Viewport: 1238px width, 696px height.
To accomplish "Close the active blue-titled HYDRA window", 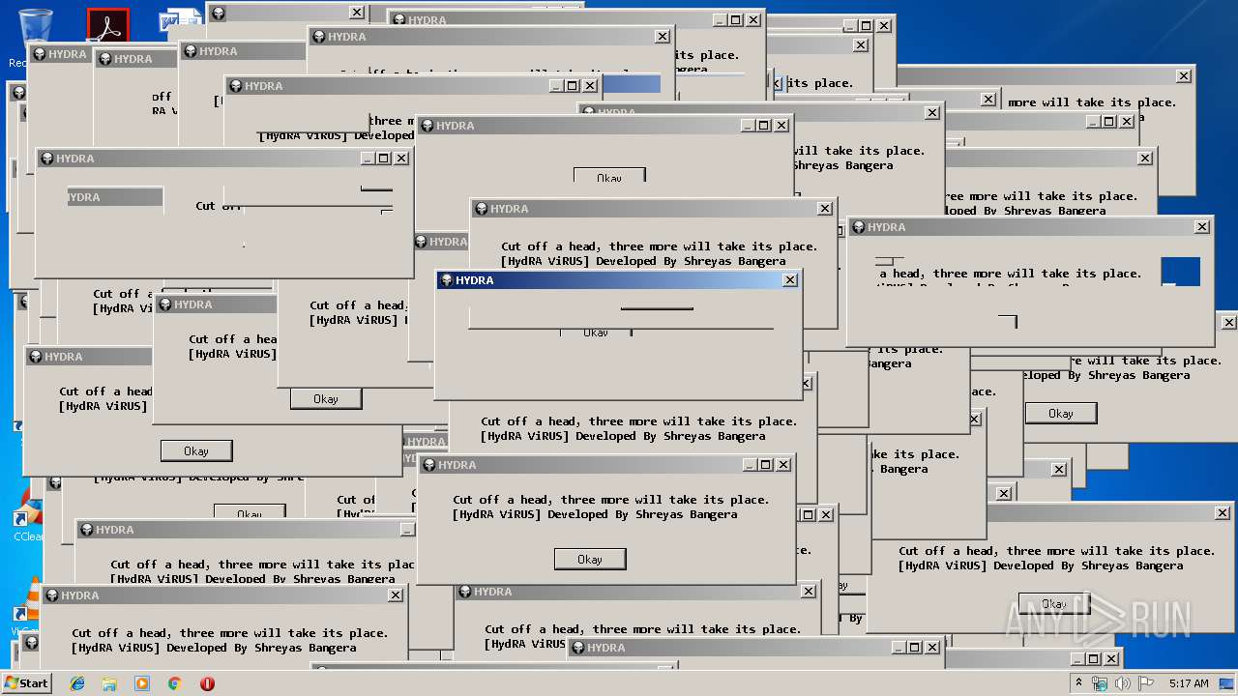I will (790, 280).
